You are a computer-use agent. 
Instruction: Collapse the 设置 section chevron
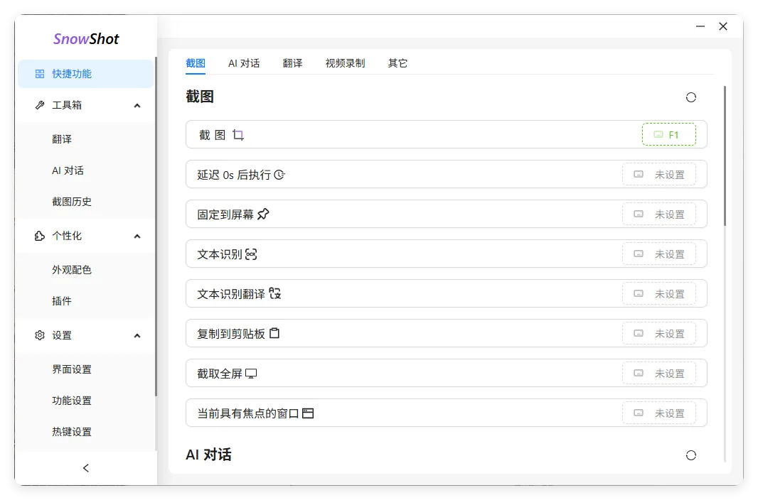(137, 335)
